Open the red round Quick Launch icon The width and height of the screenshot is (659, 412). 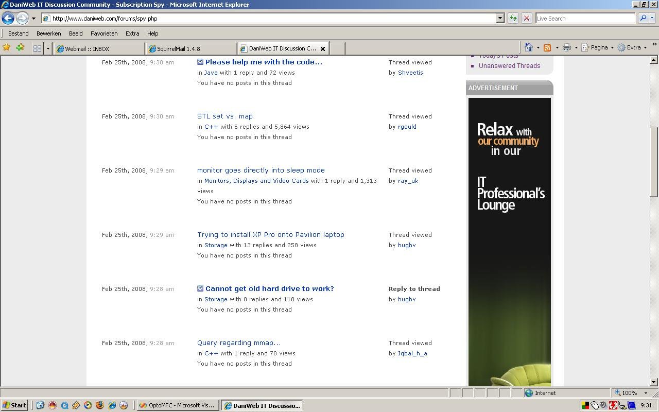[52, 405]
